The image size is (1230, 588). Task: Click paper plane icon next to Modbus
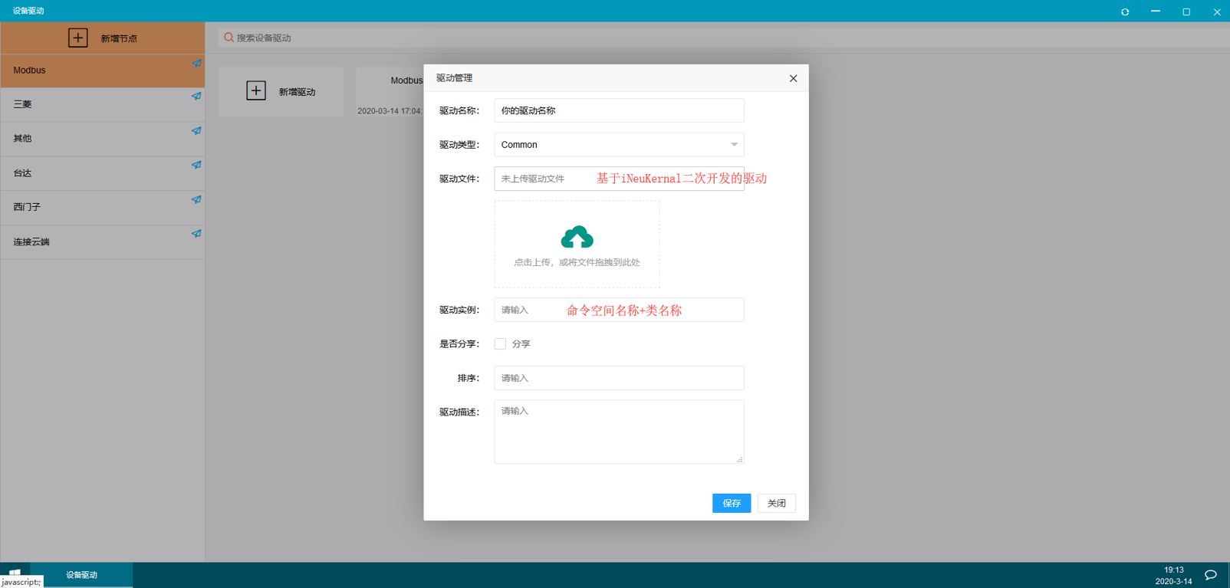196,64
